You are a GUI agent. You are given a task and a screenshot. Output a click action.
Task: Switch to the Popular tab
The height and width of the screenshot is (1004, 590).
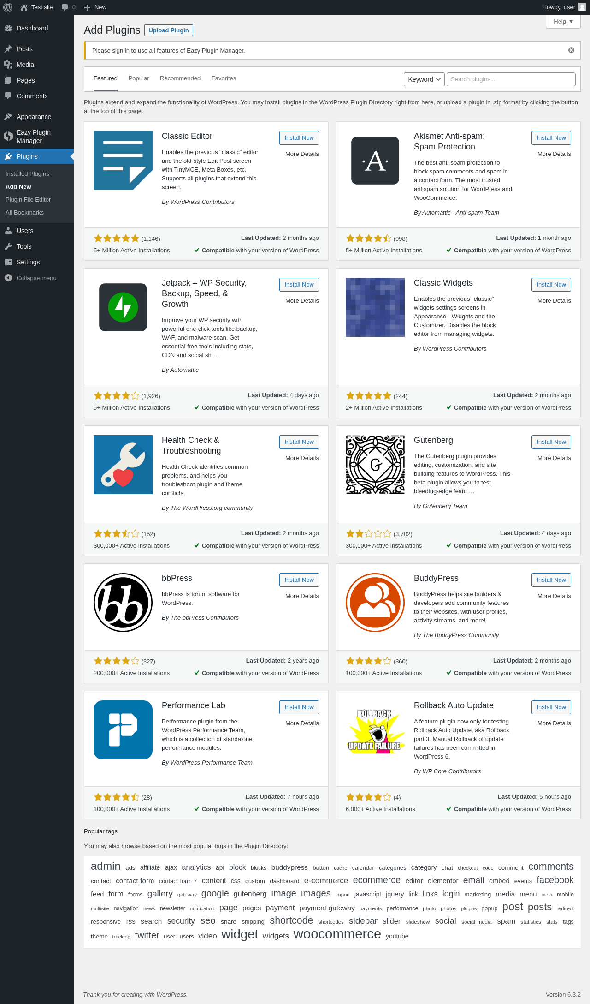pos(139,78)
